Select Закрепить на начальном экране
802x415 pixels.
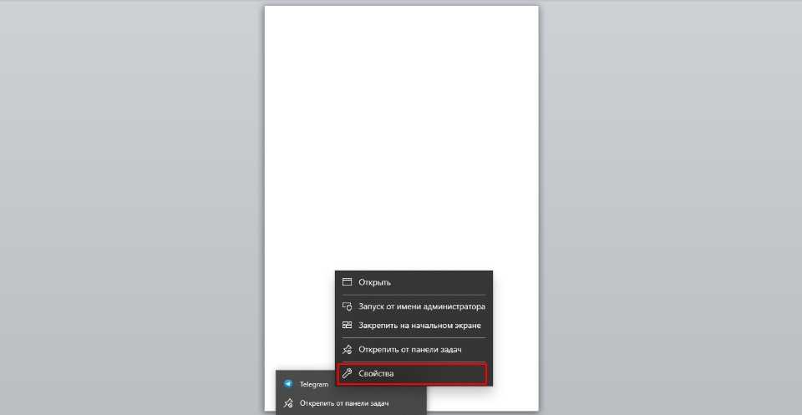click(414, 325)
